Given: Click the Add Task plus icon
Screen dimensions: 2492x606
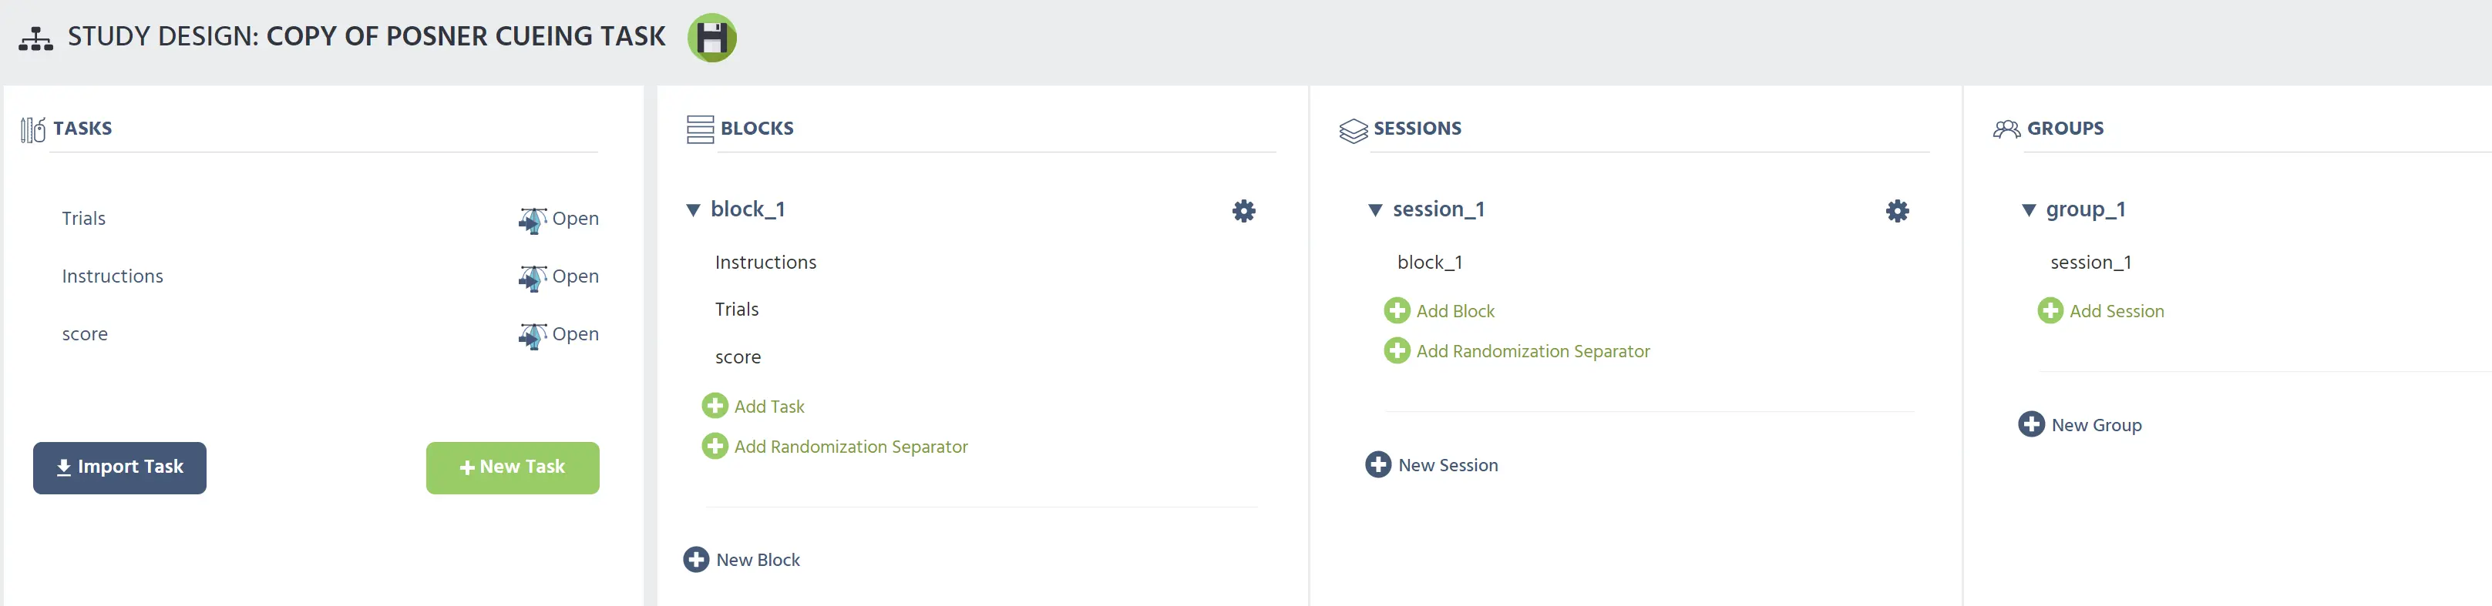Looking at the screenshot, I should click(714, 406).
